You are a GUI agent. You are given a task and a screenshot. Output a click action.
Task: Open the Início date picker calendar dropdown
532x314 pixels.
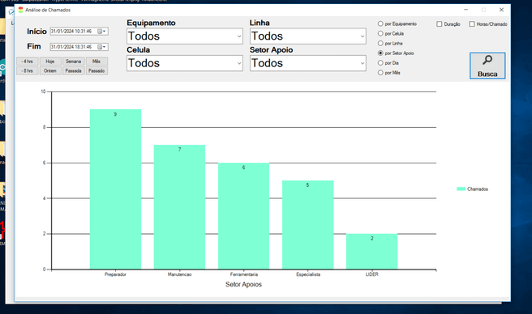tap(102, 32)
